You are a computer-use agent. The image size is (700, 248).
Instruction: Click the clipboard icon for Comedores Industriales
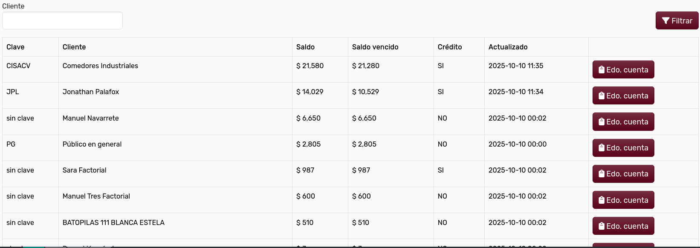coord(602,69)
